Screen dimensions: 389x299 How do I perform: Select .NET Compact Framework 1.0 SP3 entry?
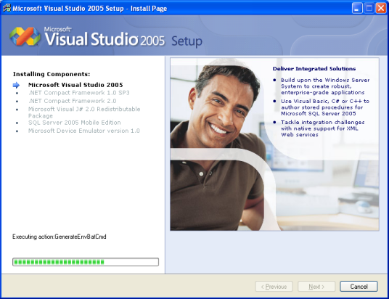79,93
